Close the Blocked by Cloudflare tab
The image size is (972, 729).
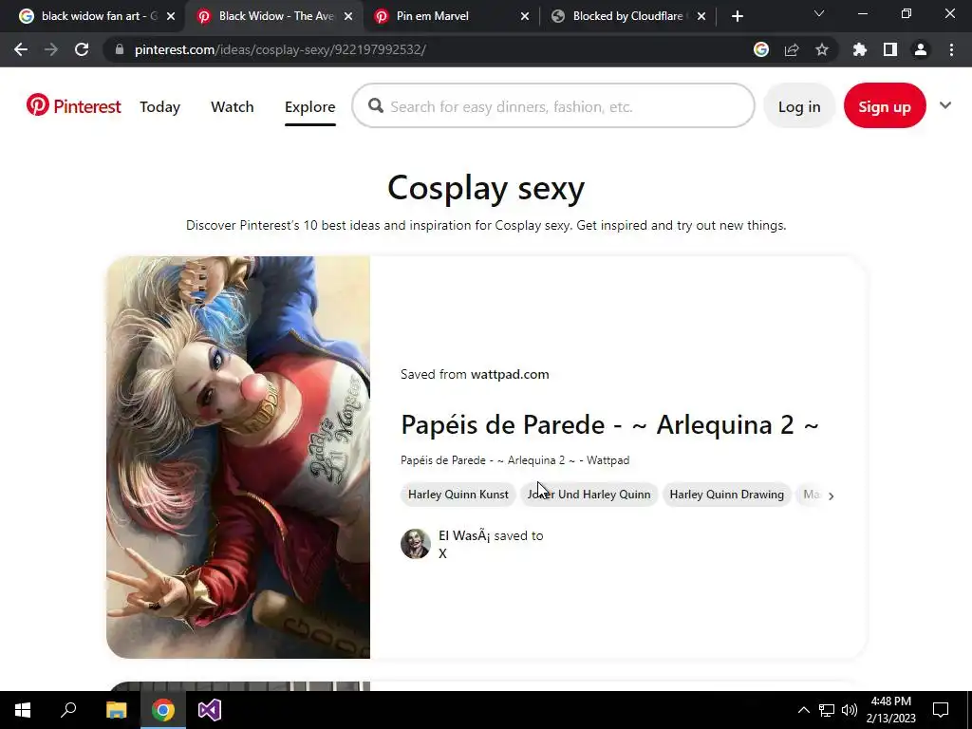click(x=701, y=16)
